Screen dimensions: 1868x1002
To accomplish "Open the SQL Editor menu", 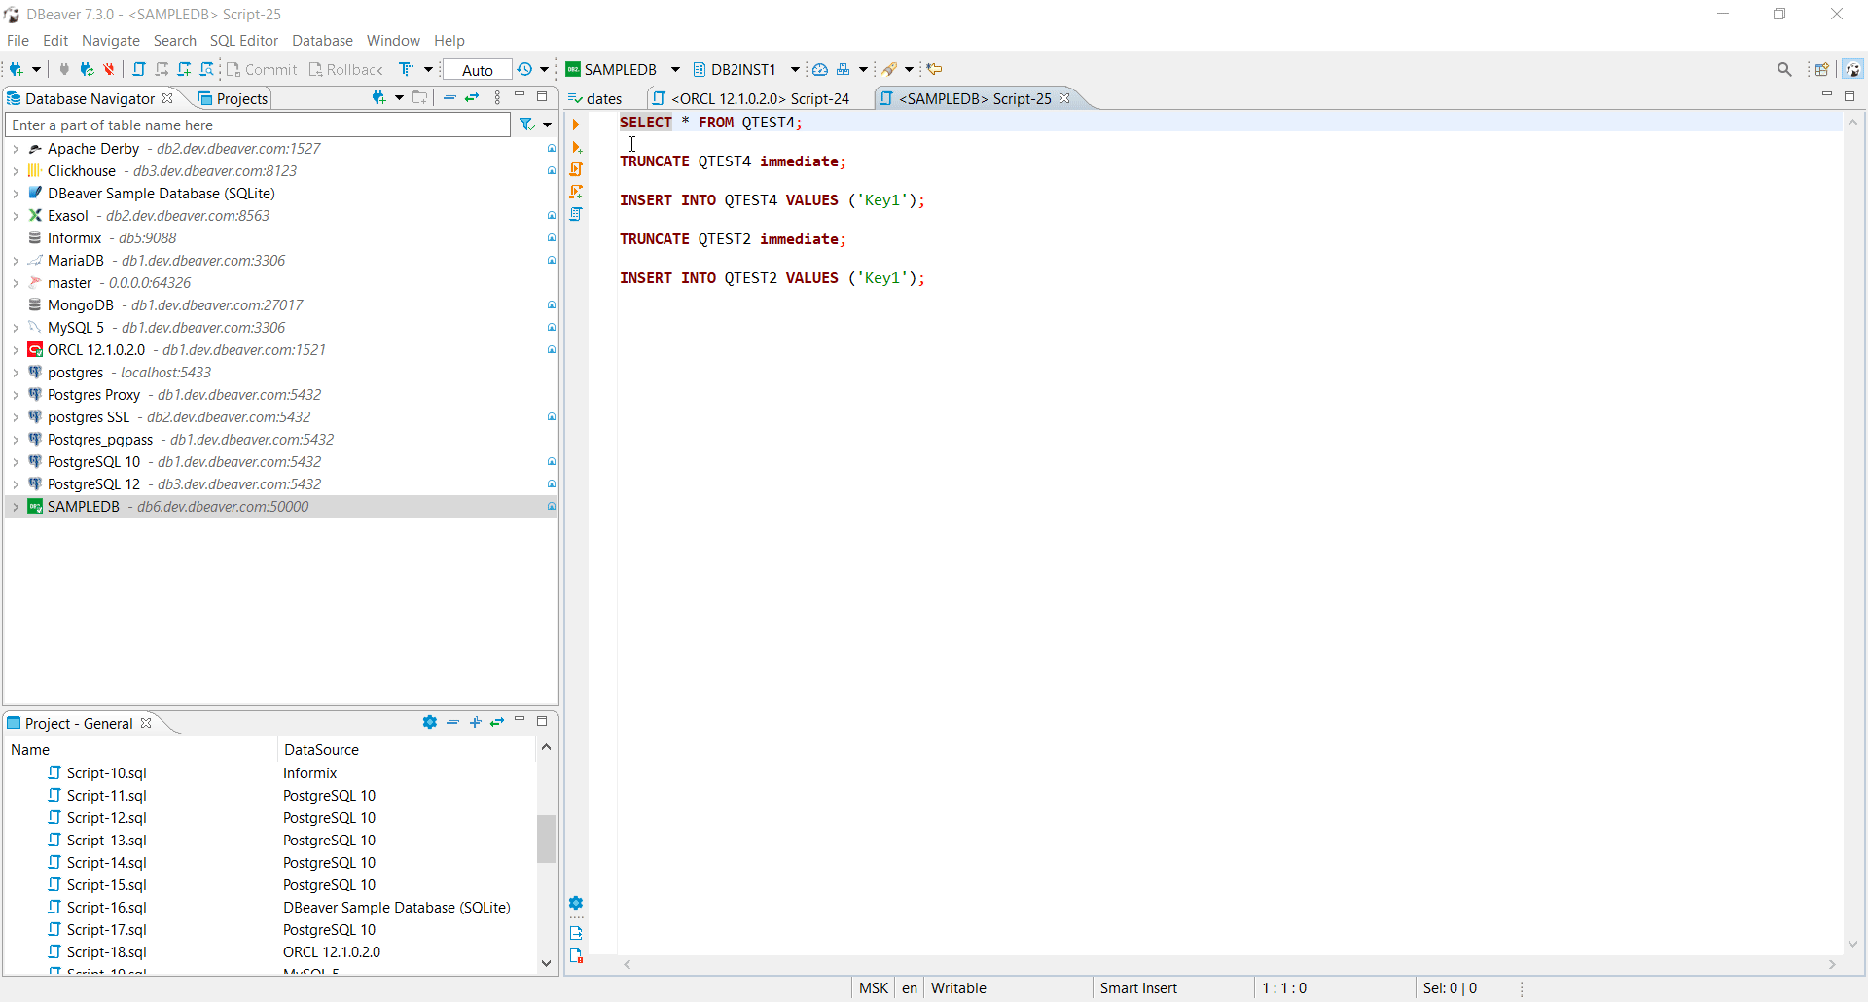I will [243, 40].
